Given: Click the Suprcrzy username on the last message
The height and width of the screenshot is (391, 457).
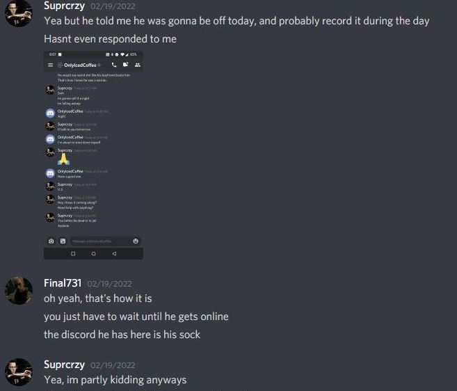Looking at the screenshot, I should pyautogui.click(x=65, y=365).
